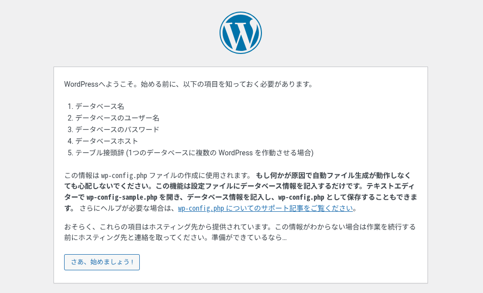Image resolution: width=483 pixels, height=293 pixels.
Task: Click the おそらく、これらの項目は paragraph
Action: pyautogui.click(x=240, y=232)
